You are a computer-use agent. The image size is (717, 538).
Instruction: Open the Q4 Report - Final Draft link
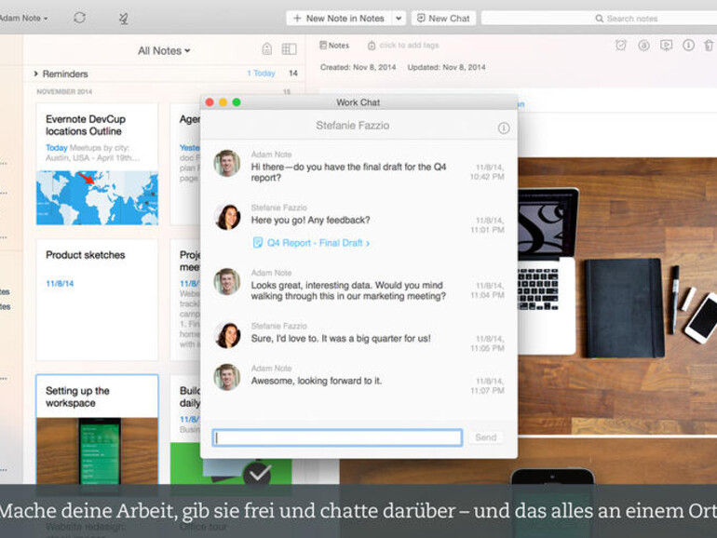[x=318, y=243]
